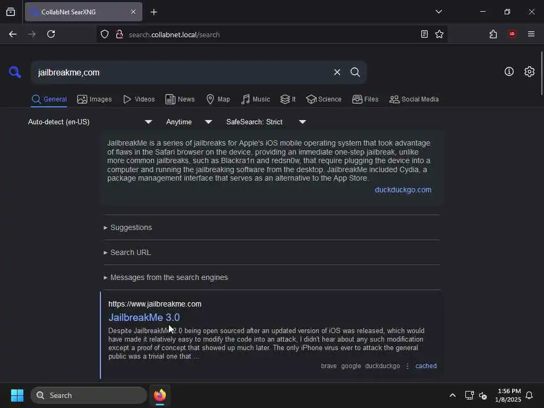The width and height of the screenshot is (544, 408).
Task: Click https://www.jailbreakme.com result URL
Action: click(x=155, y=304)
